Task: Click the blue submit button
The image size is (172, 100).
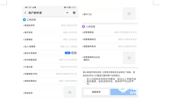Action: (123, 92)
